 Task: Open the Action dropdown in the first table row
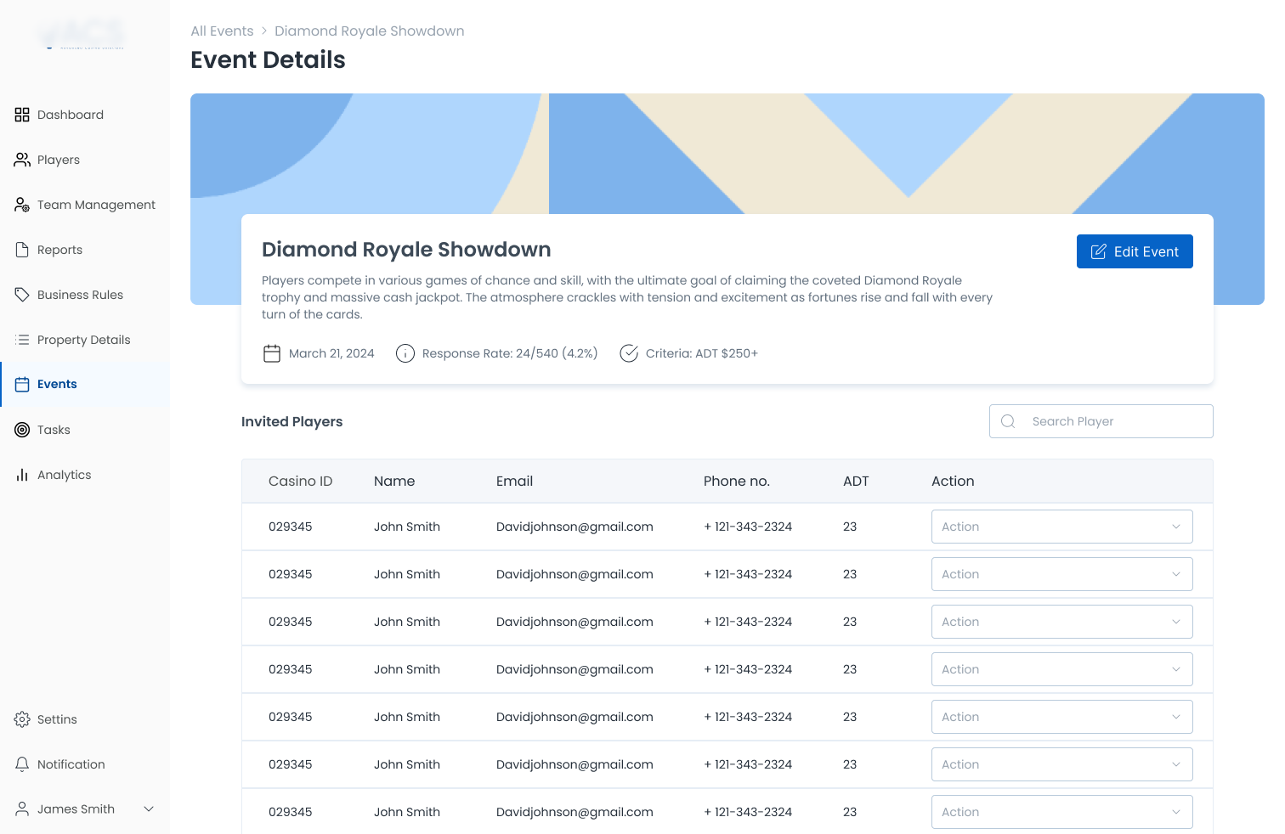tap(1062, 527)
